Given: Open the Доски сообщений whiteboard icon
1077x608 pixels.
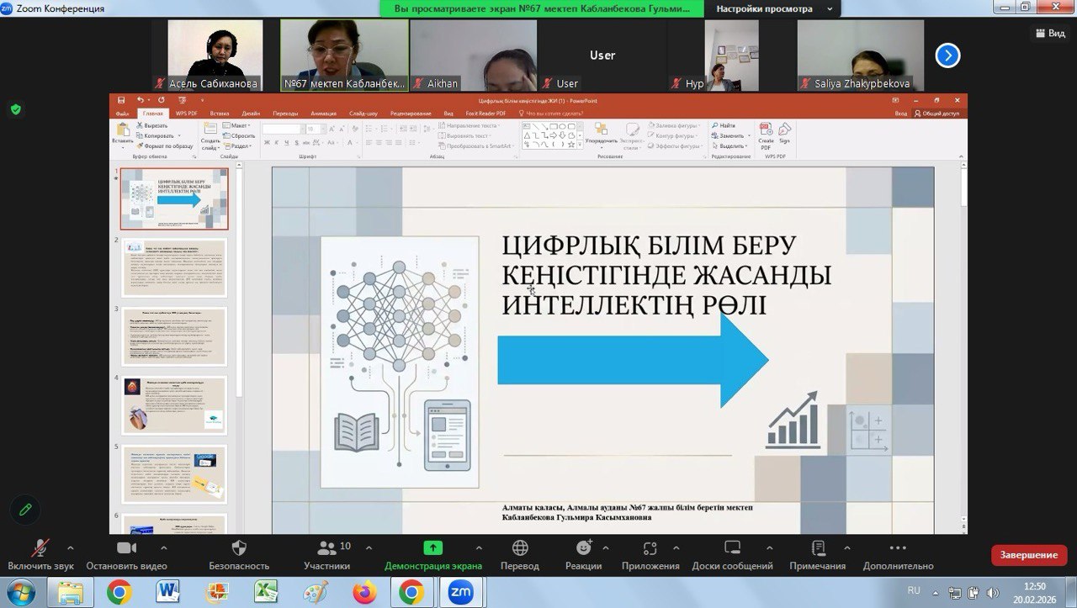Looking at the screenshot, I should click(x=732, y=549).
